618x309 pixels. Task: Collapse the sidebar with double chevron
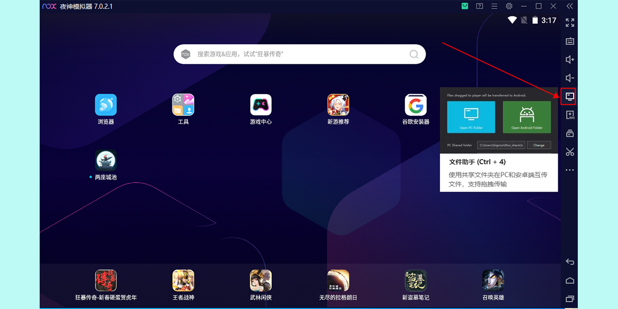(x=570, y=6)
